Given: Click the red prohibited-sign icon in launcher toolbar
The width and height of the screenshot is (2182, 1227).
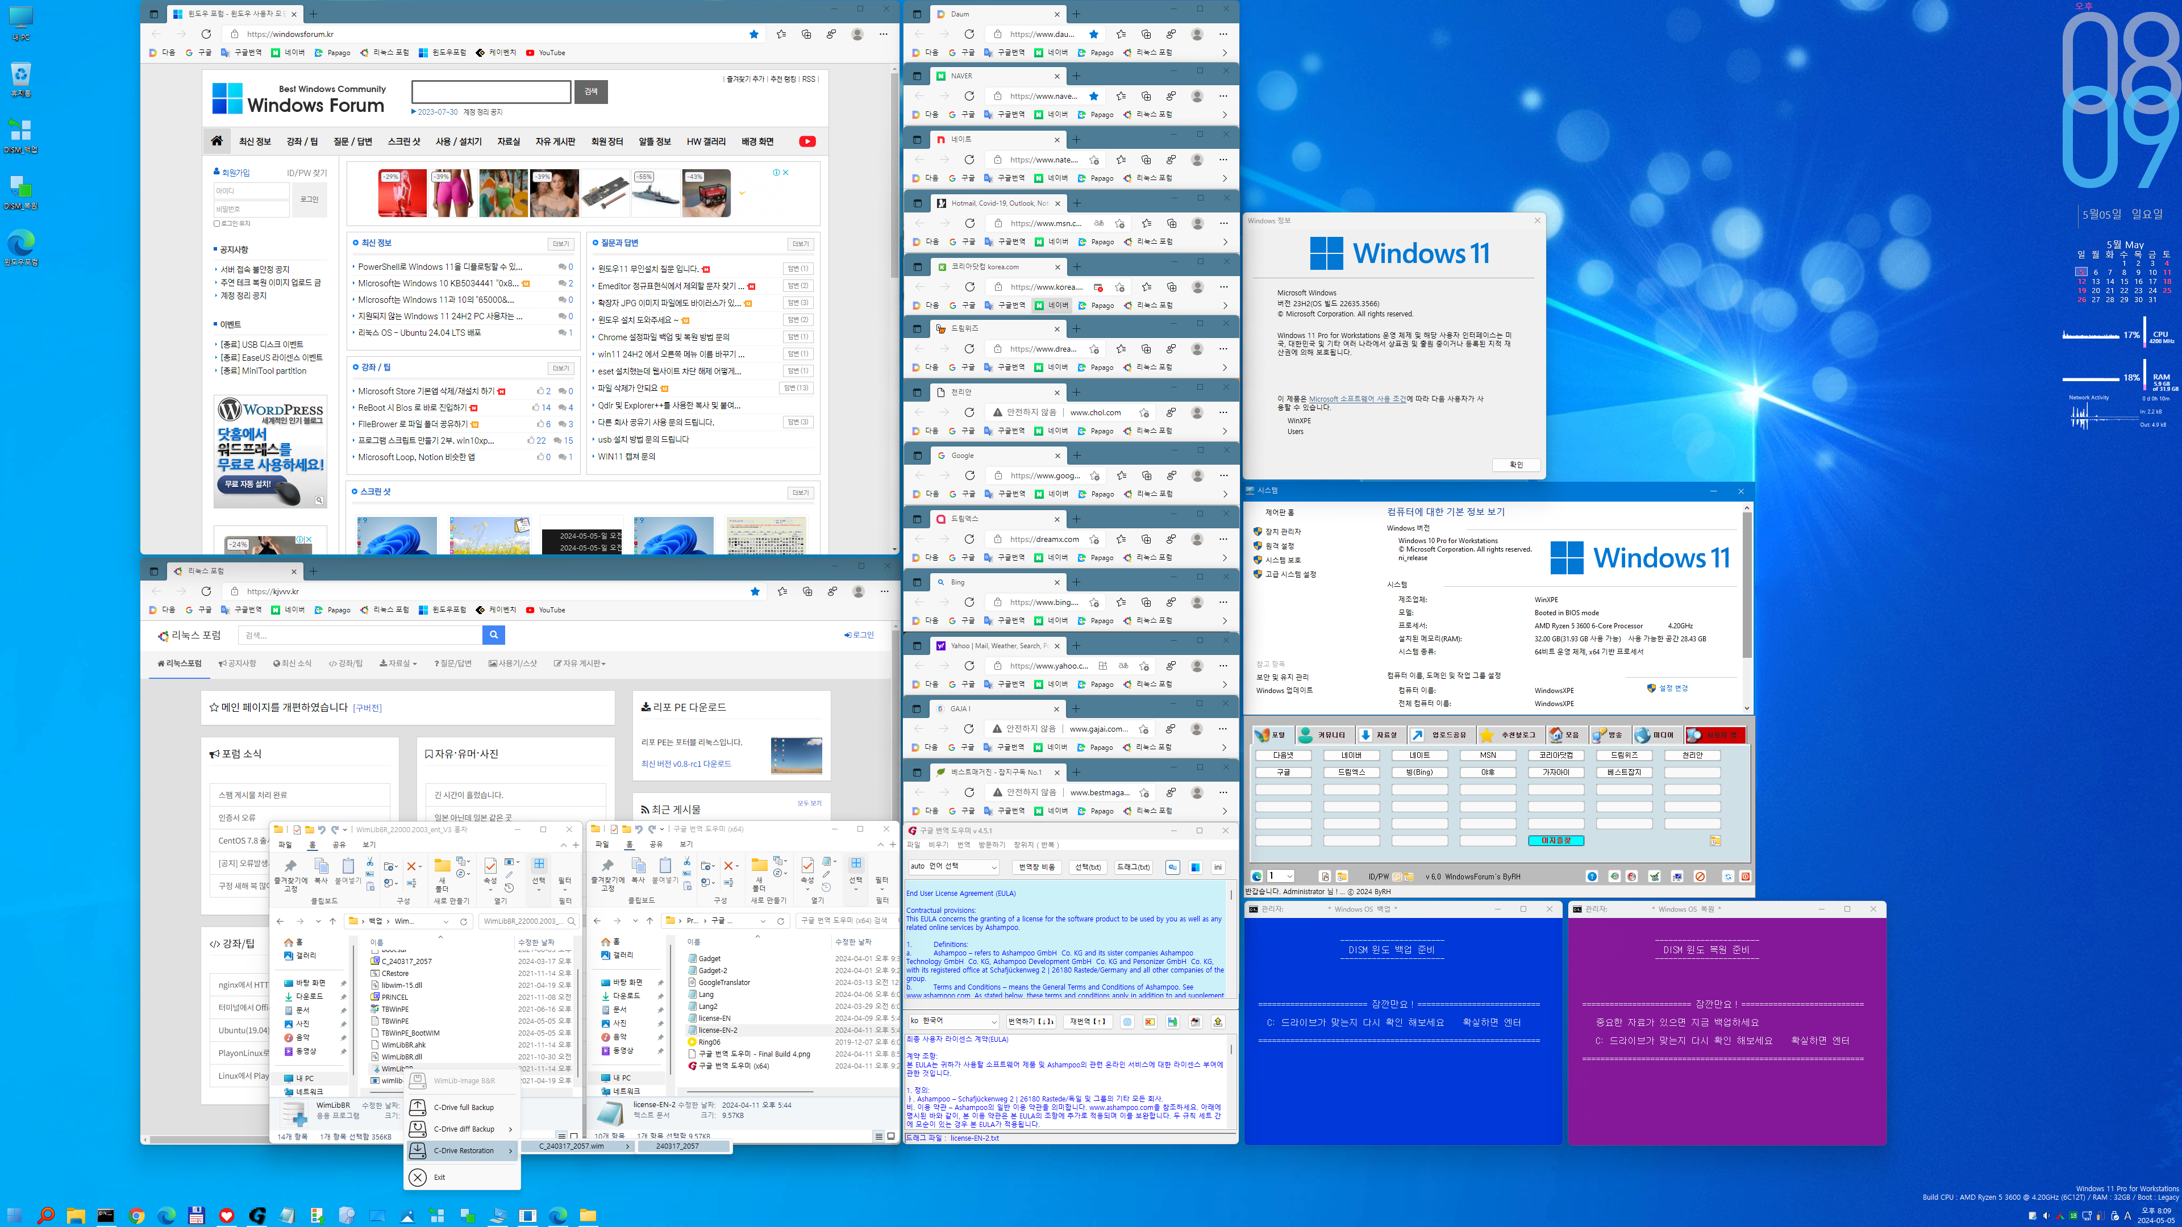Looking at the screenshot, I should tap(1700, 877).
